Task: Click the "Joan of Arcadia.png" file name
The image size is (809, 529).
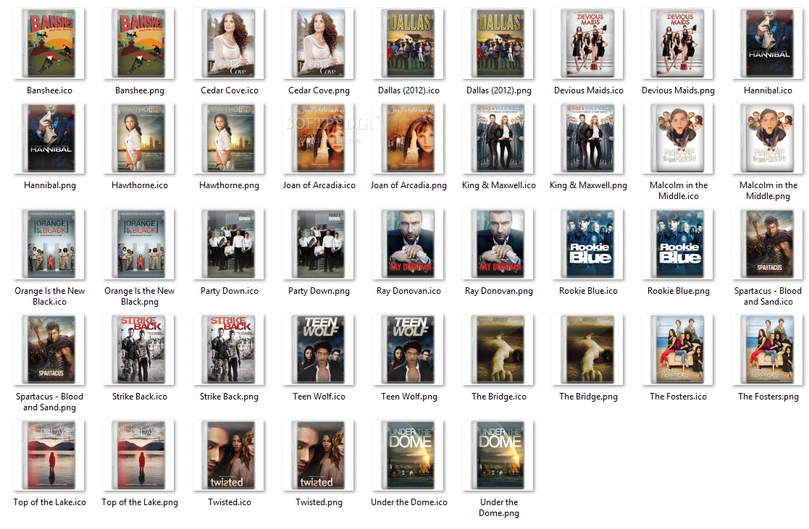Action: click(408, 185)
